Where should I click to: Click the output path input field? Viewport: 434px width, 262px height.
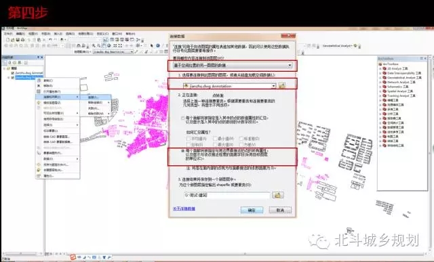pos(227,196)
